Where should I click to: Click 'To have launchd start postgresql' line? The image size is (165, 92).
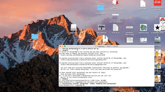pos(82,73)
